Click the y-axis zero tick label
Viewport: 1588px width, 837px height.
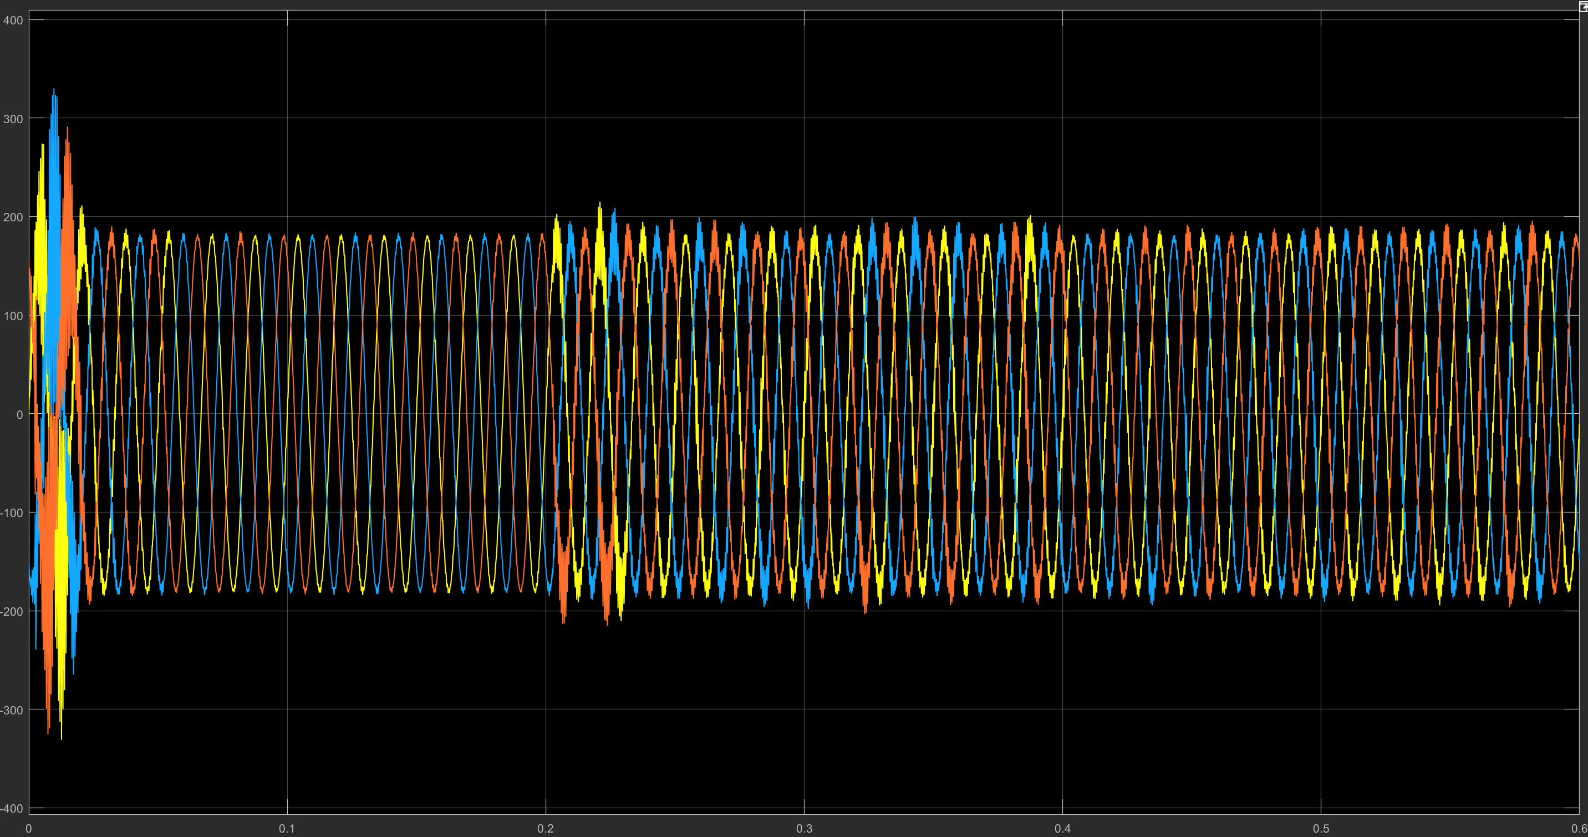pos(20,414)
